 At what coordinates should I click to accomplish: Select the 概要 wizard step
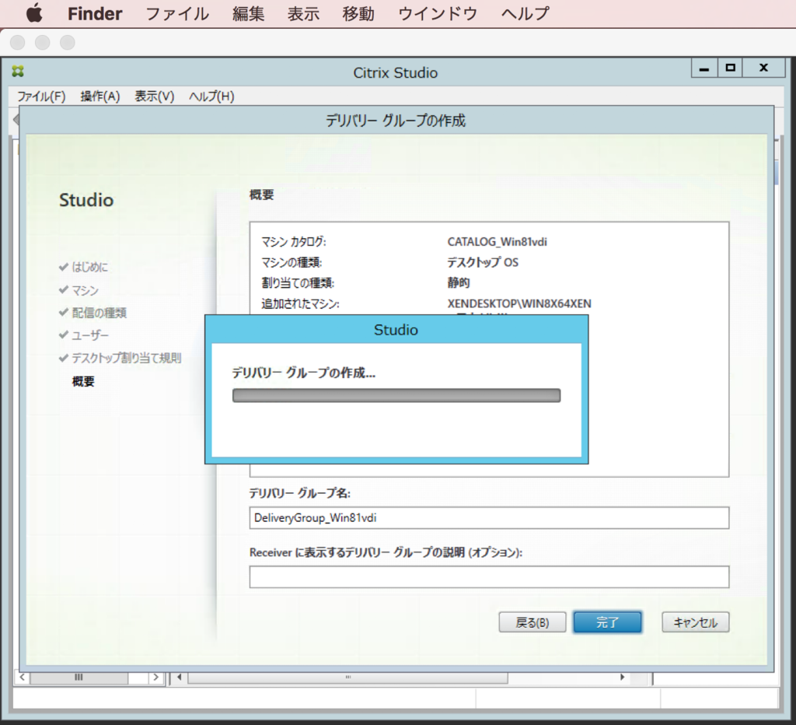pyautogui.click(x=83, y=381)
